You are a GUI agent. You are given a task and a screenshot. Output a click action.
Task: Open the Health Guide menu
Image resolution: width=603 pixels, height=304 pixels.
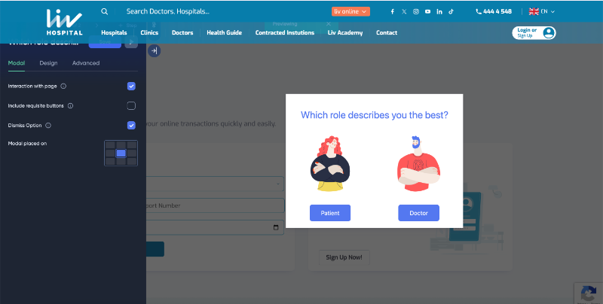[224, 32]
